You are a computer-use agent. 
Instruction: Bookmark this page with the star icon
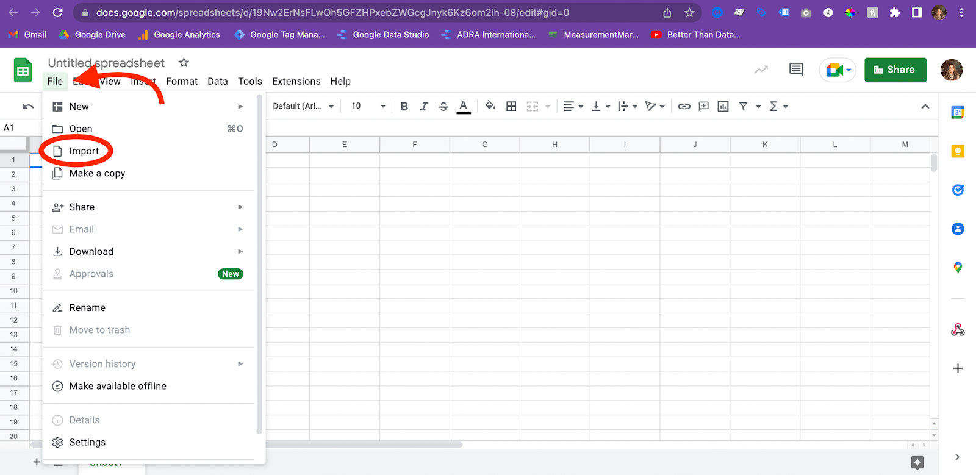689,13
